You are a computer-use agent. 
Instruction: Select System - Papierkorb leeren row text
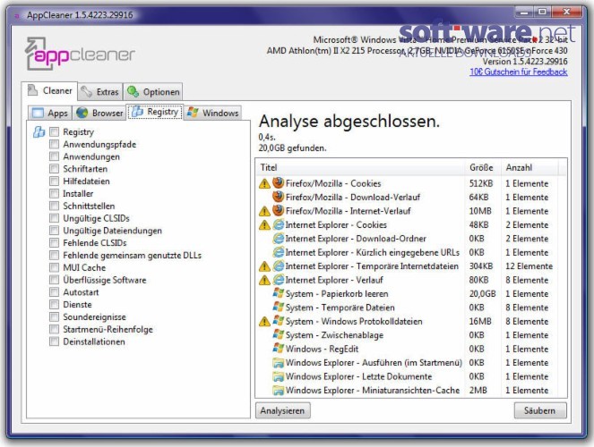point(337,293)
